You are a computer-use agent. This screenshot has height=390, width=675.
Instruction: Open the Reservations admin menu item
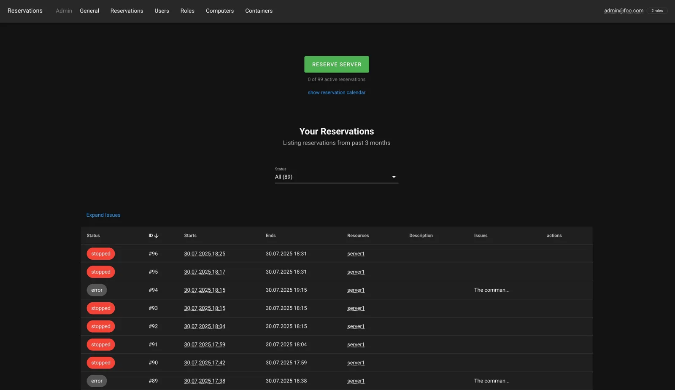coord(127,11)
